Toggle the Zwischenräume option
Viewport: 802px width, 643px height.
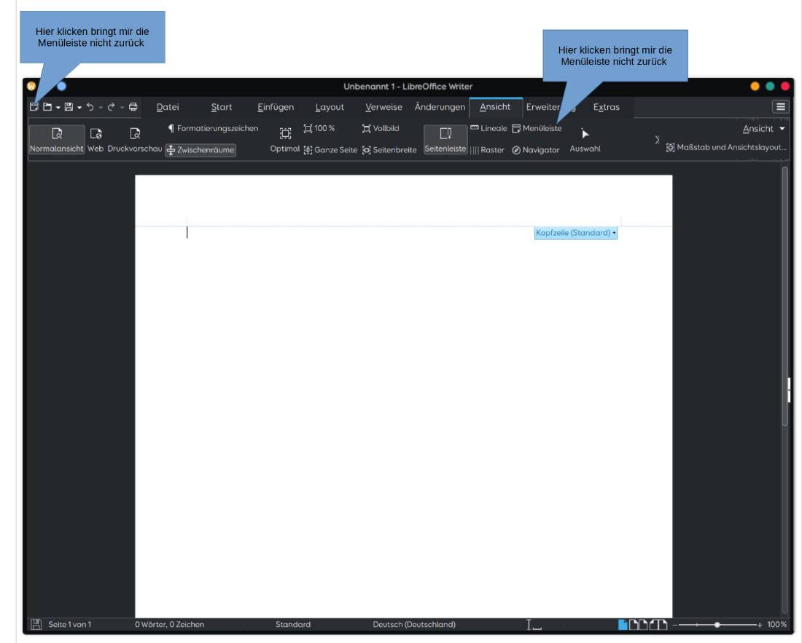click(x=200, y=150)
